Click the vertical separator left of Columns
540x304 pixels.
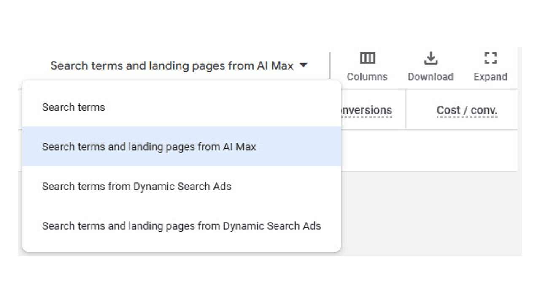330,65
